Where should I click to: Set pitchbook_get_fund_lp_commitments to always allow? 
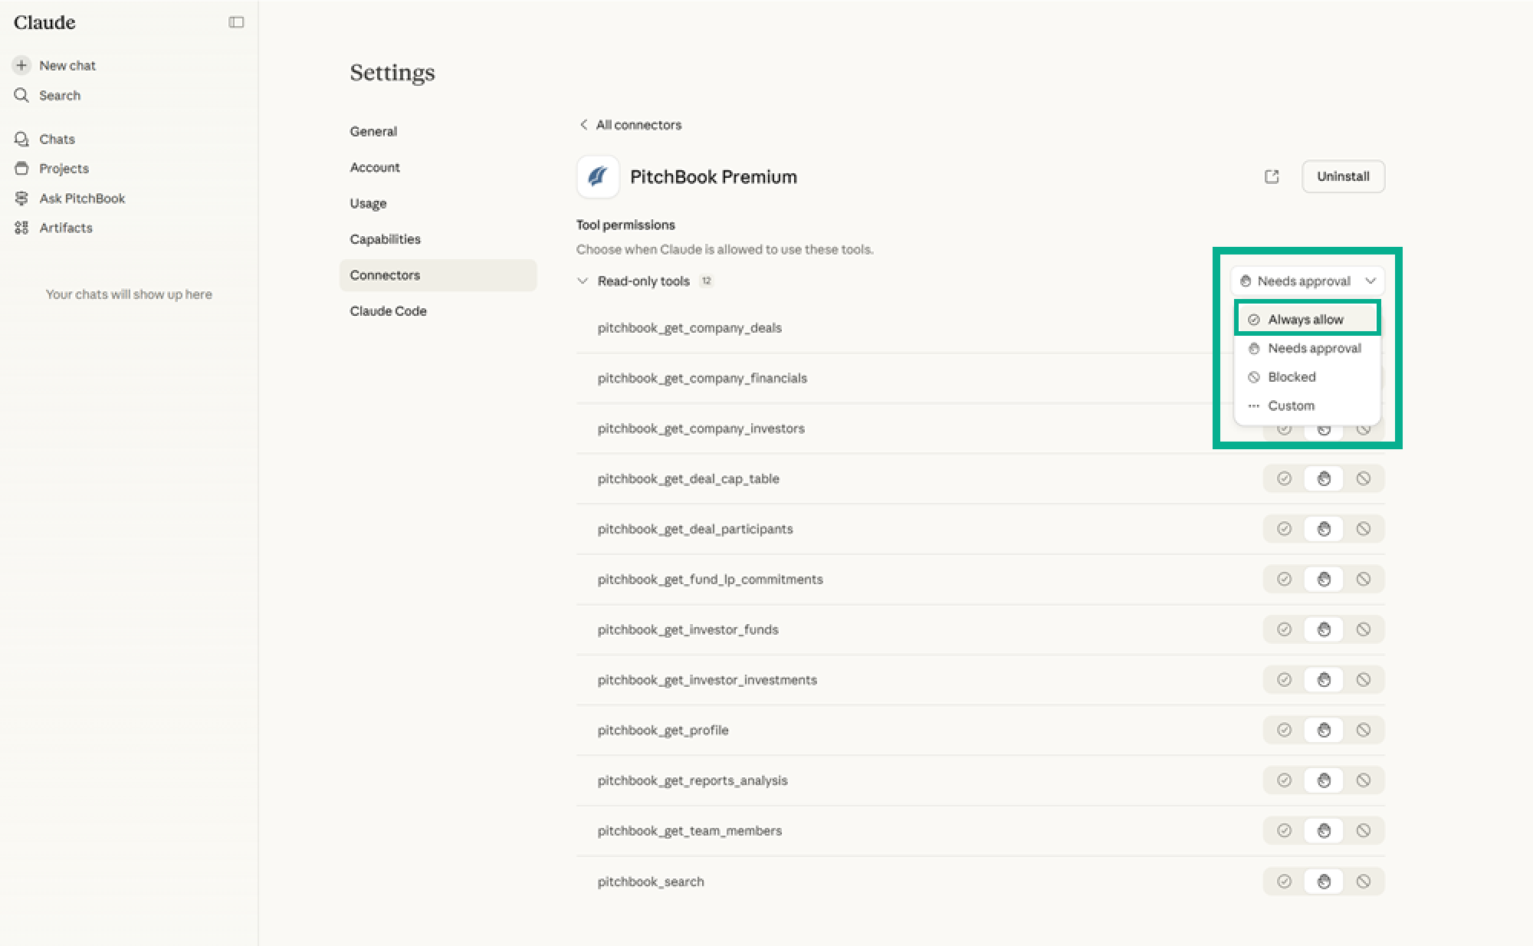1284,579
